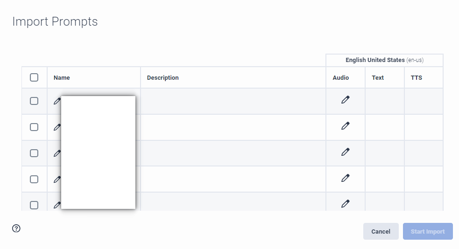Edit name pencil in first row
Image resolution: width=459 pixels, height=249 pixels.
(57, 101)
